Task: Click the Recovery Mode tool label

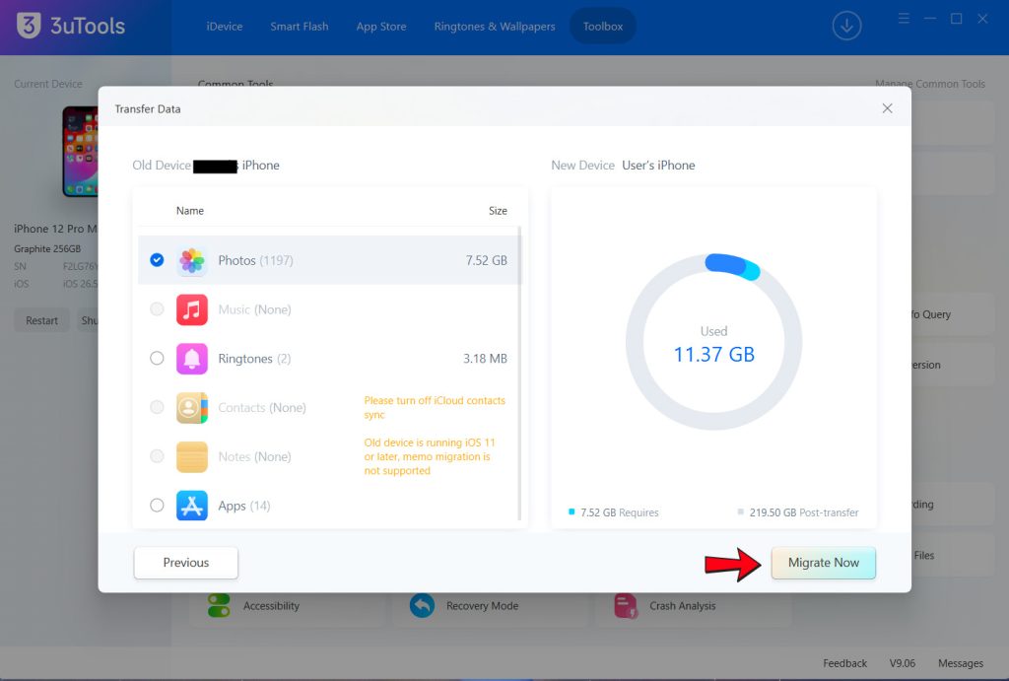Action: point(482,606)
